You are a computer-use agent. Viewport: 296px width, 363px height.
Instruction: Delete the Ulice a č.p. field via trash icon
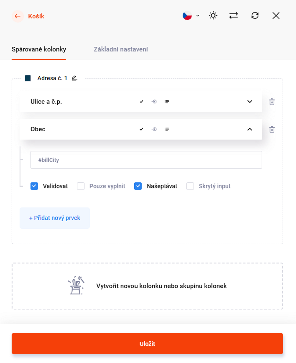click(272, 101)
